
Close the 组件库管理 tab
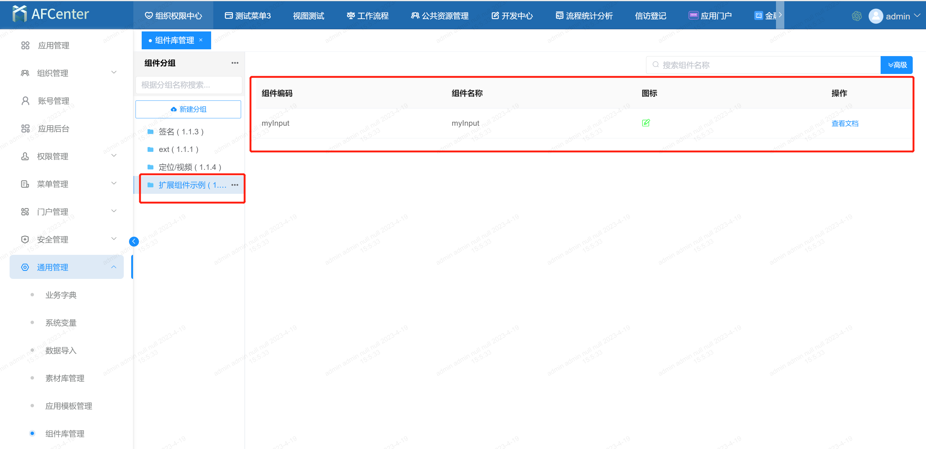tap(201, 40)
